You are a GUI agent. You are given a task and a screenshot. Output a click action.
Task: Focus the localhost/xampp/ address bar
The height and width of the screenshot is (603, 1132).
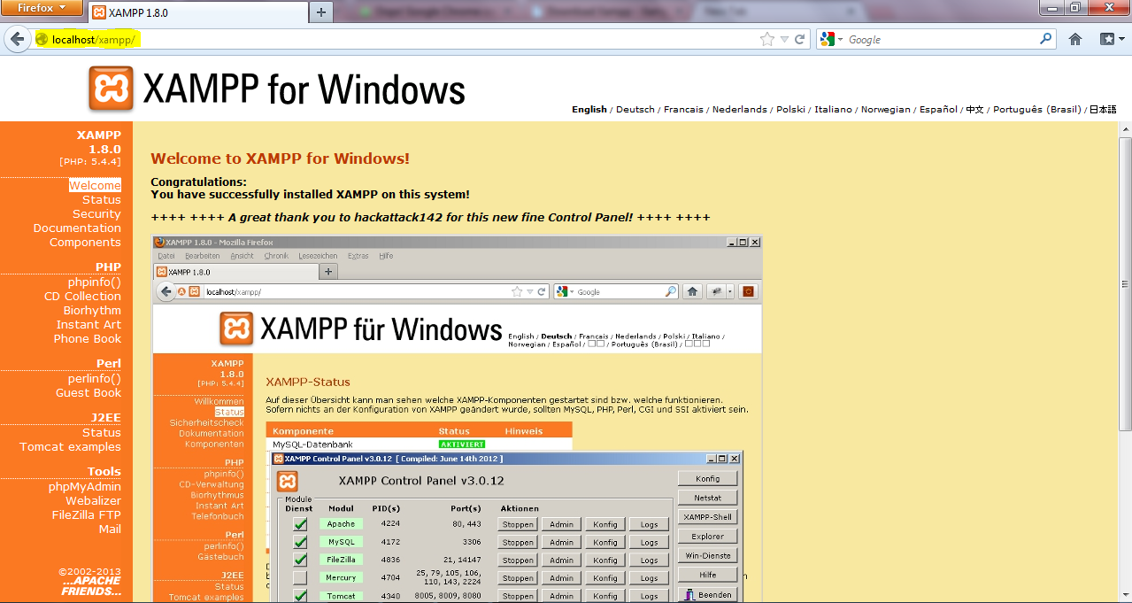(x=398, y=40)
